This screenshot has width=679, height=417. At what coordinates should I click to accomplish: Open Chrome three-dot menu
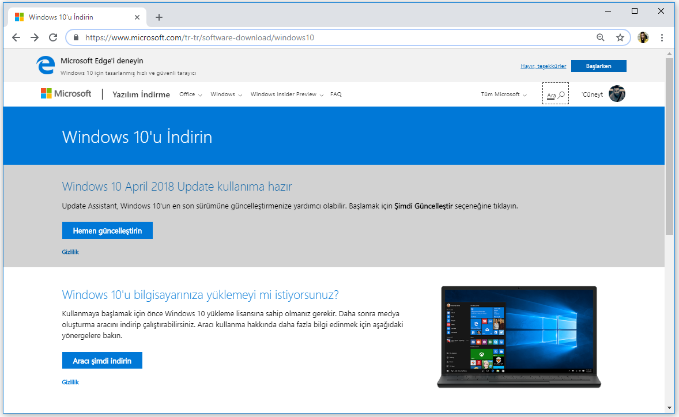tap(662, 37)
